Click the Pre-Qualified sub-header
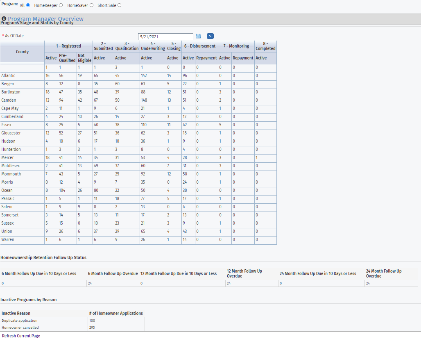 67,58
